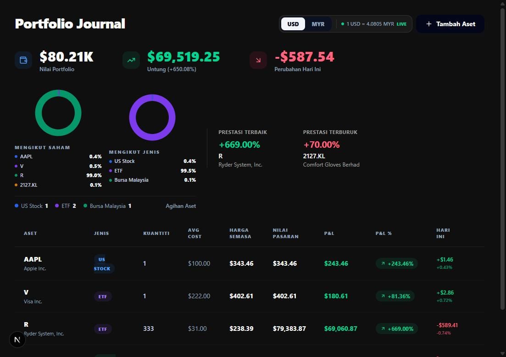
Task: Click the green live status dot
Action: (343, 24)
